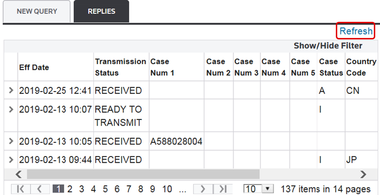Toggle the Show/Hide Filter link
Screen dimensions: 380x195
[328, 46]
